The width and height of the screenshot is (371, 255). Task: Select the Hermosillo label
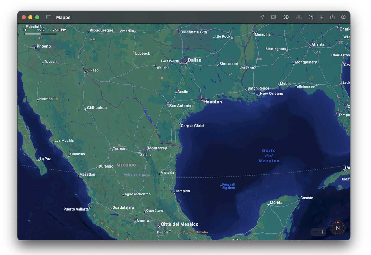tap(48, 99)
